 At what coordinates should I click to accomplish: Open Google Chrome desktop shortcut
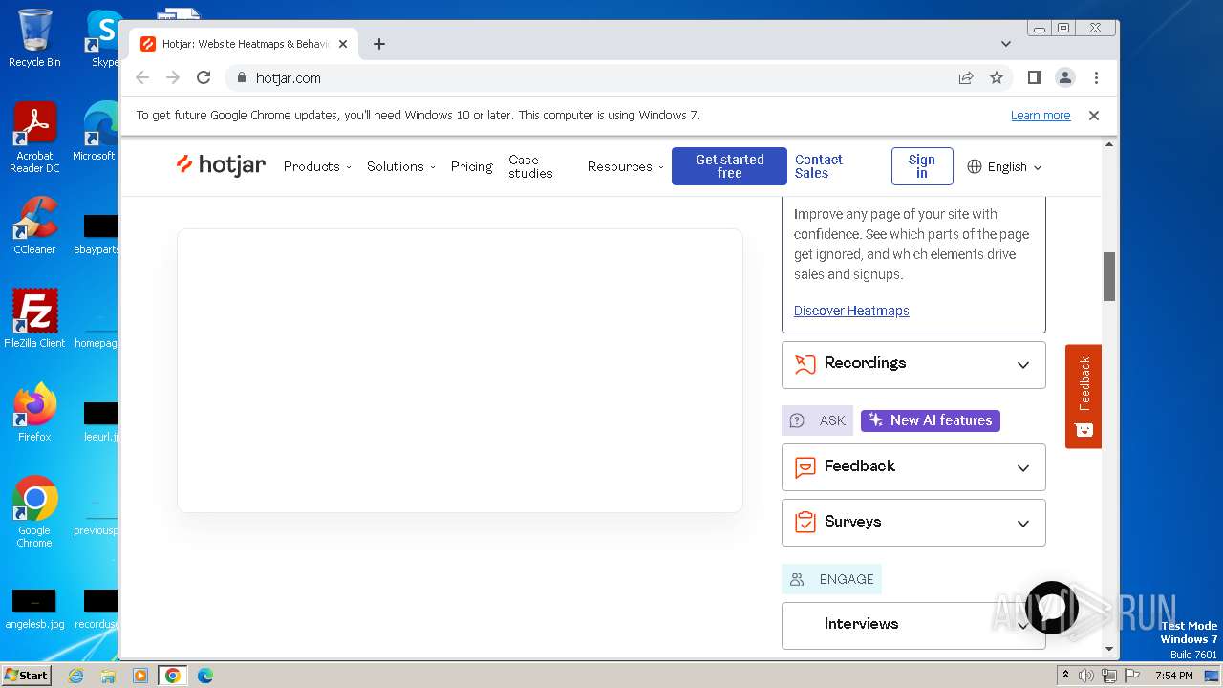(x=34, y=512)
